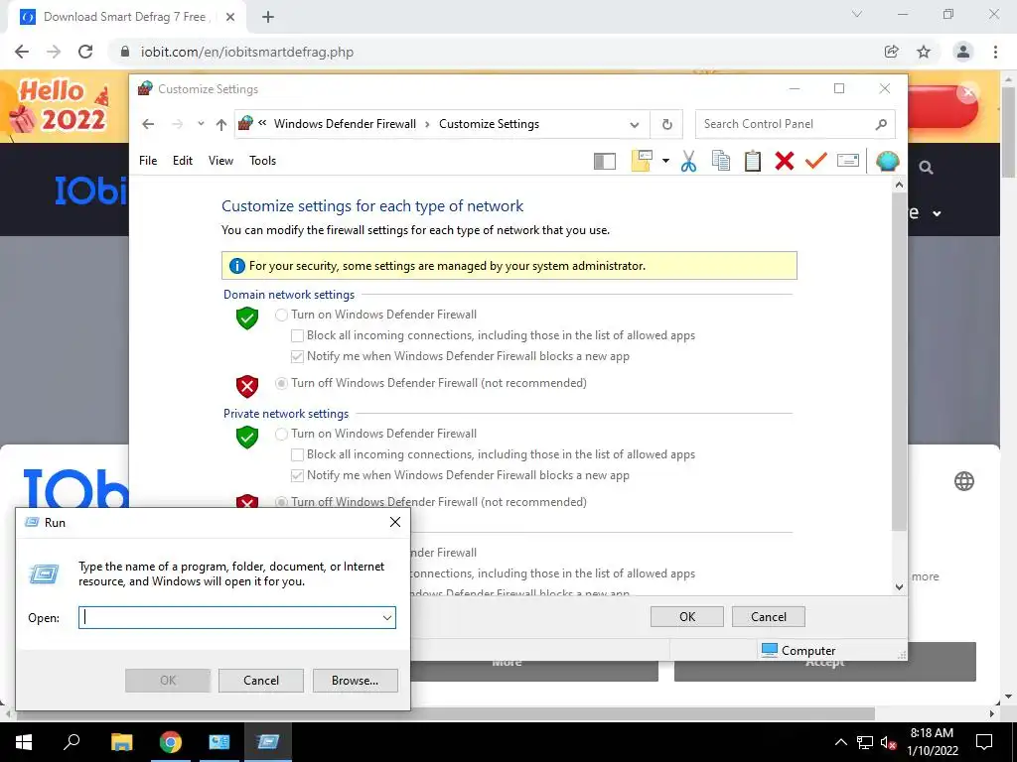Click the Copy icon in Control Panel toolbar
Viewport: 1017px width, 762px height.
pyautogui.click(x=721, y=161)
